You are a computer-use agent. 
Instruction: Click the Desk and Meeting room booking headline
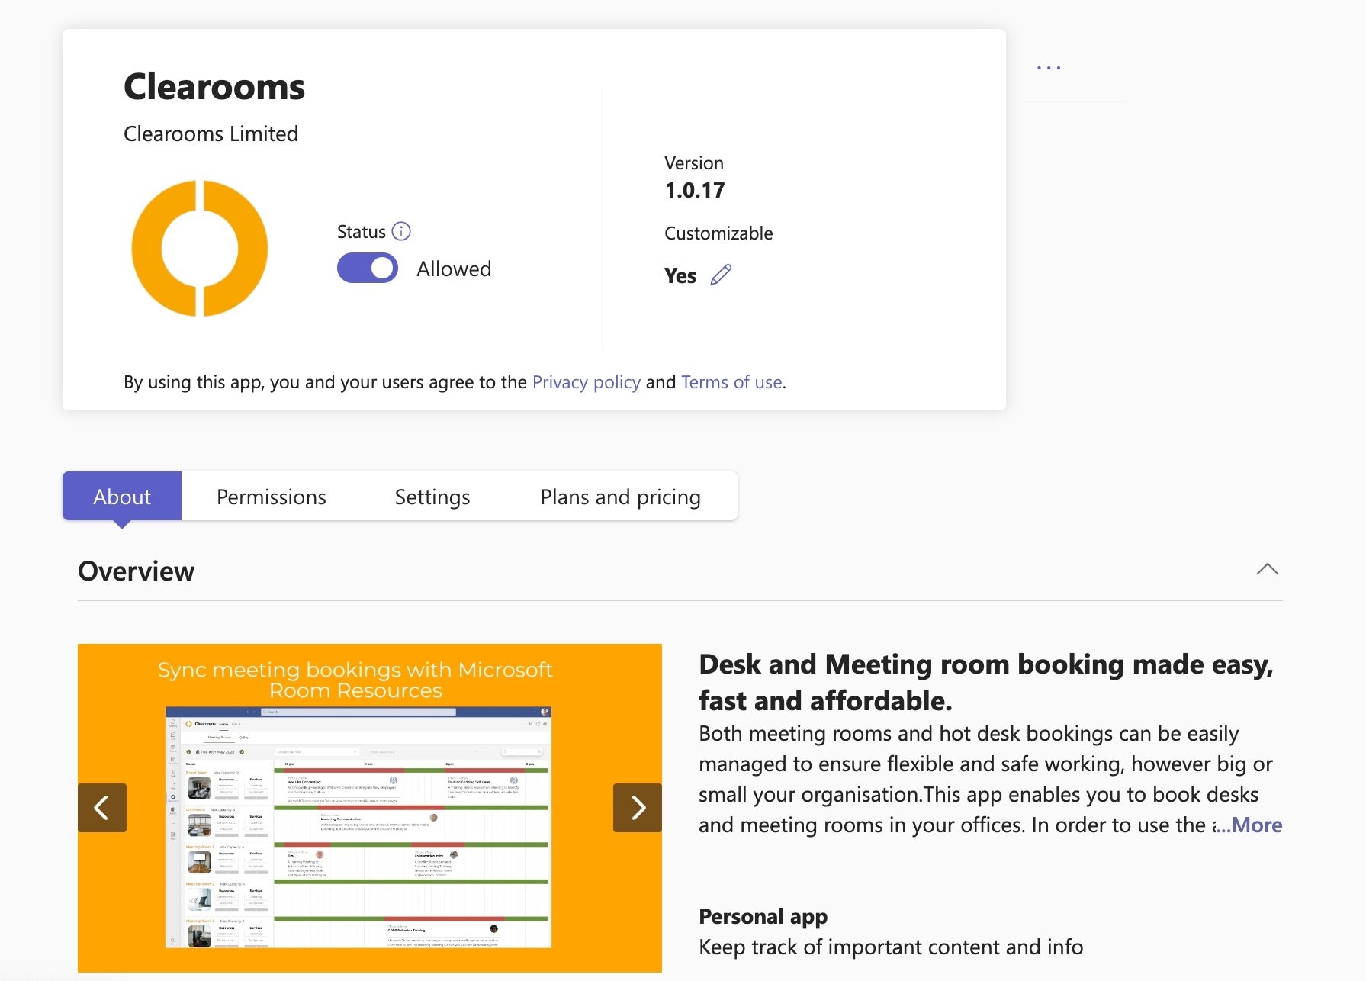click(x=986, y=682)
